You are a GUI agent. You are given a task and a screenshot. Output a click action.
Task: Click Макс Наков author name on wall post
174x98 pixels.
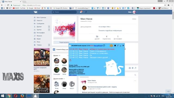(x=92, y=81)
